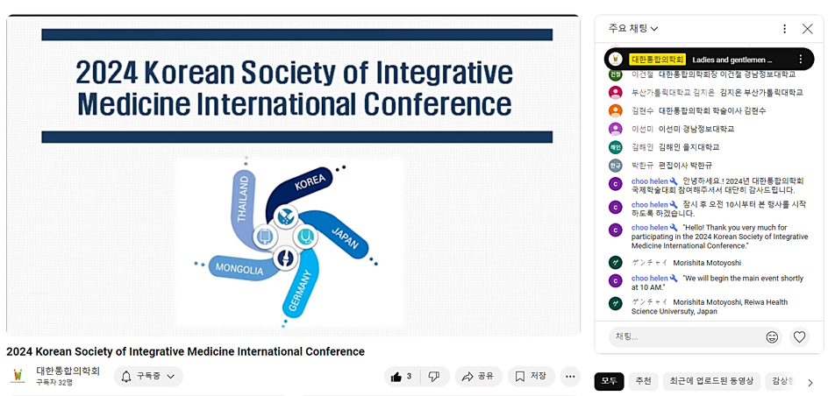835x396 pixels.
Task: Open chat panel three-dot options menu
Action: pos(784,29)
